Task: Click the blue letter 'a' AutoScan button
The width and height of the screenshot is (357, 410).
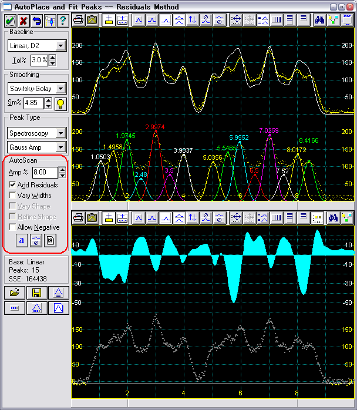Action: point(22,240)
